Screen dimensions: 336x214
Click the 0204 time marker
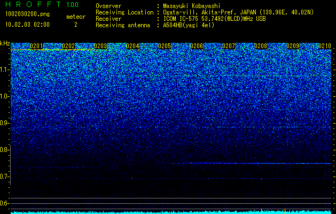pos(132,46)
